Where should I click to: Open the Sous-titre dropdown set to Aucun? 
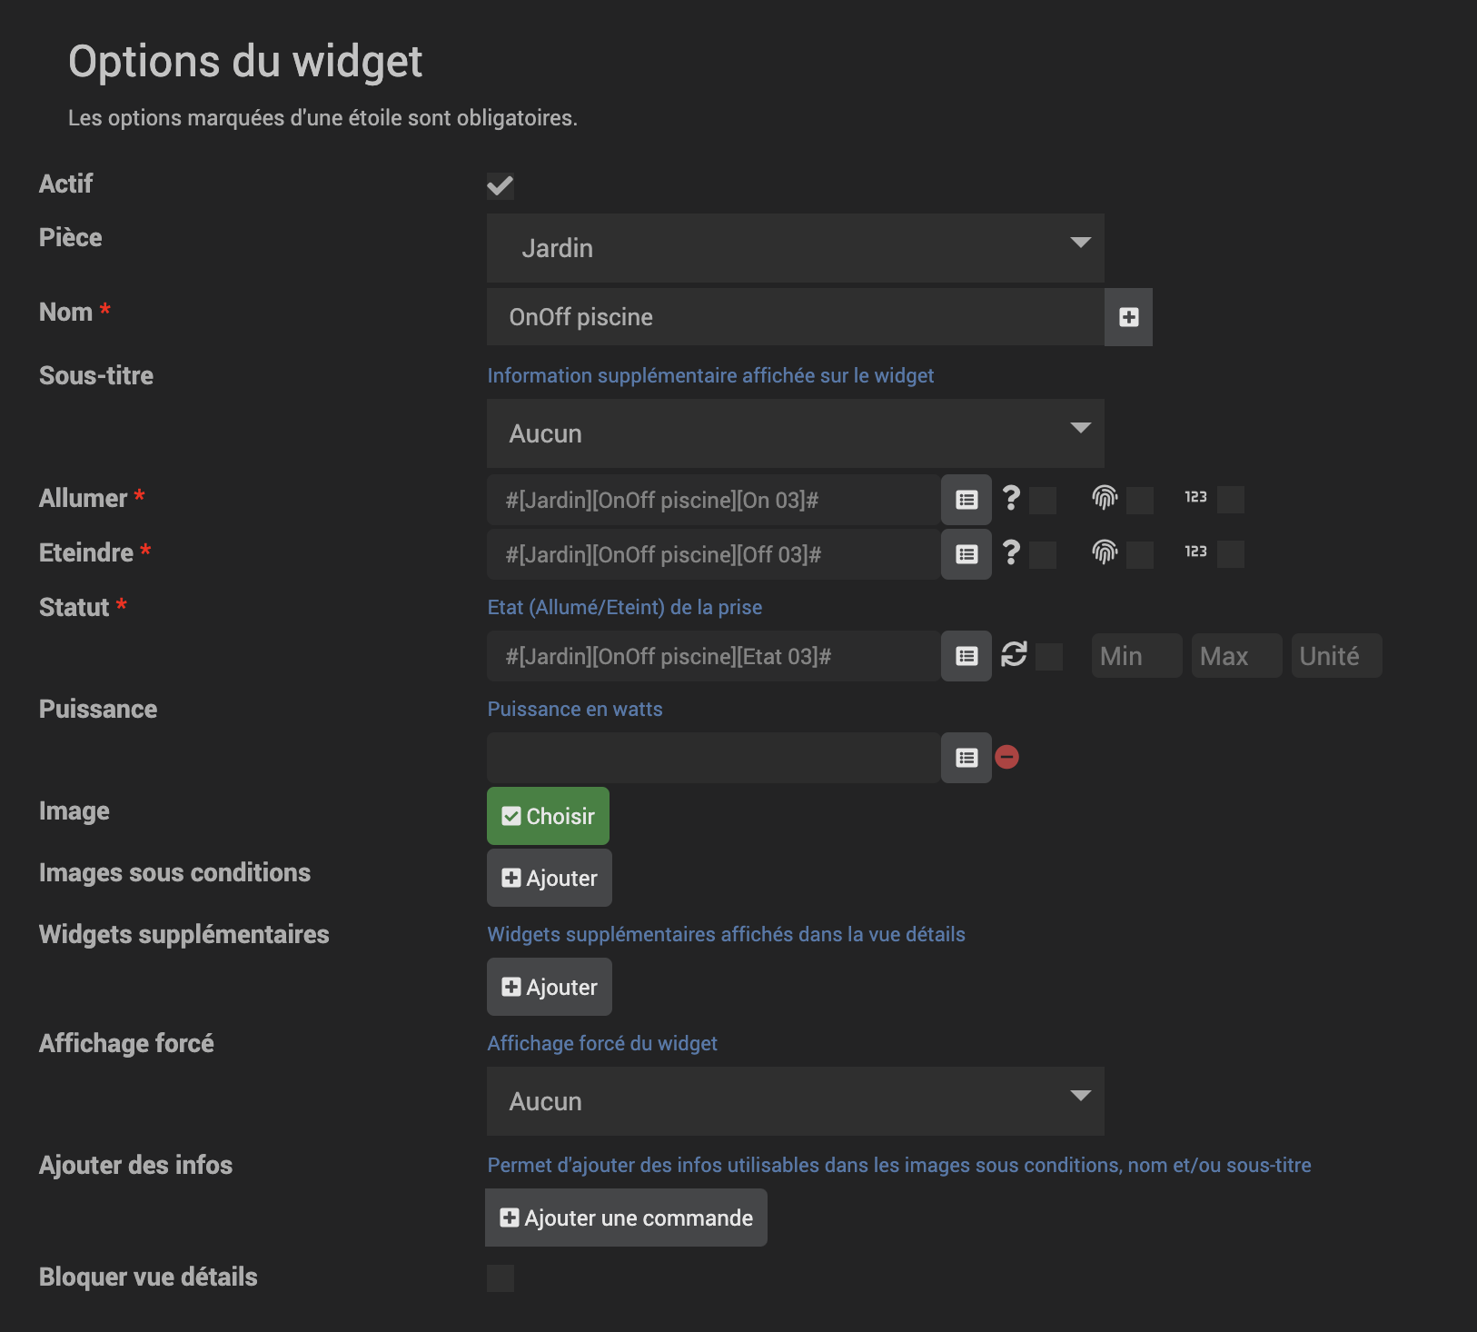pyautogui.click(x=795, y=433)
